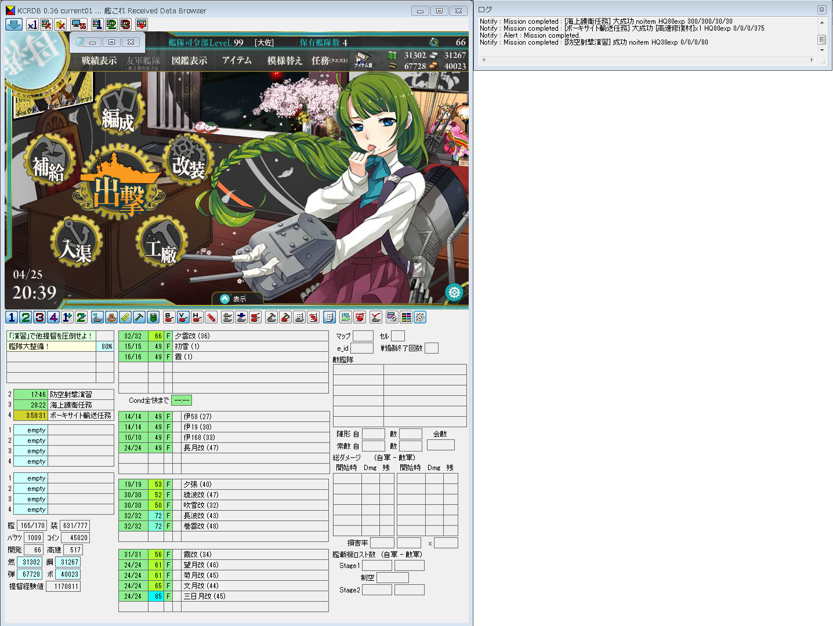The width and height of the screenshot is (833, 626).
Task: Toggle the yellow bar materials icon
Action: pos(125,317)
